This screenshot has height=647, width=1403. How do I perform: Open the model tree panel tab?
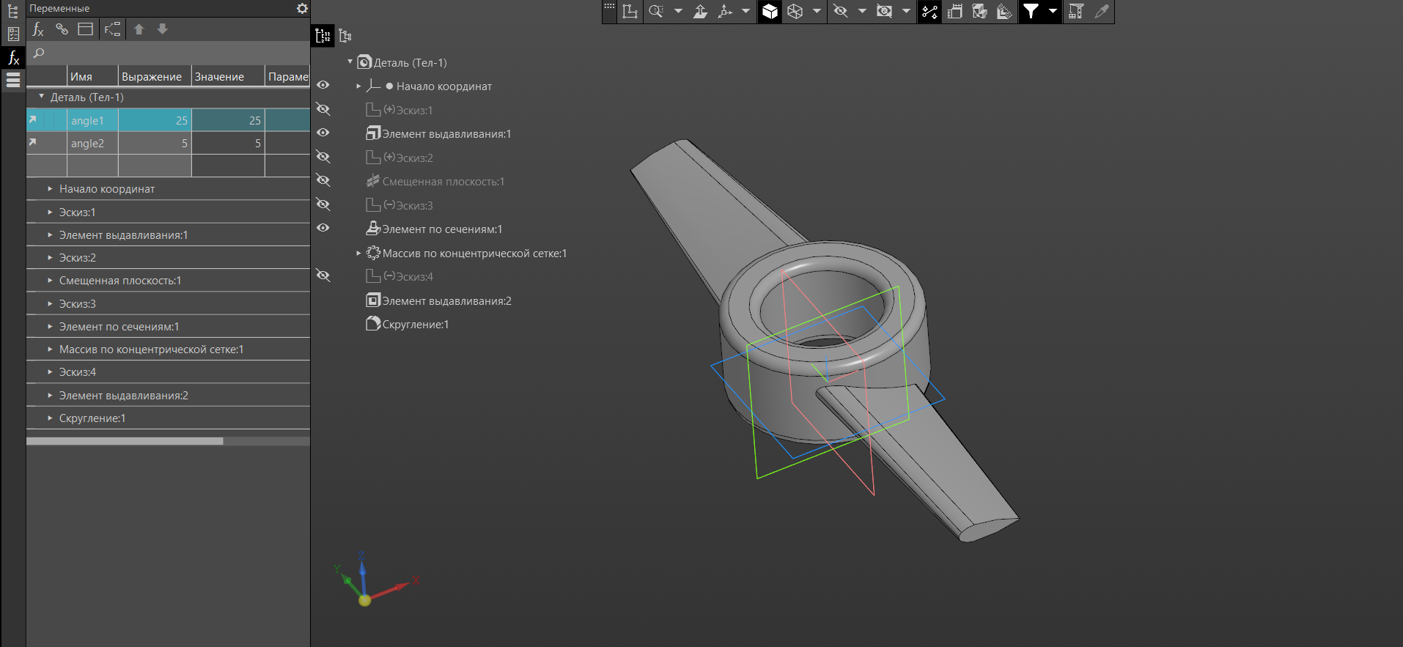pyautogui.click(x=12, y=12)
